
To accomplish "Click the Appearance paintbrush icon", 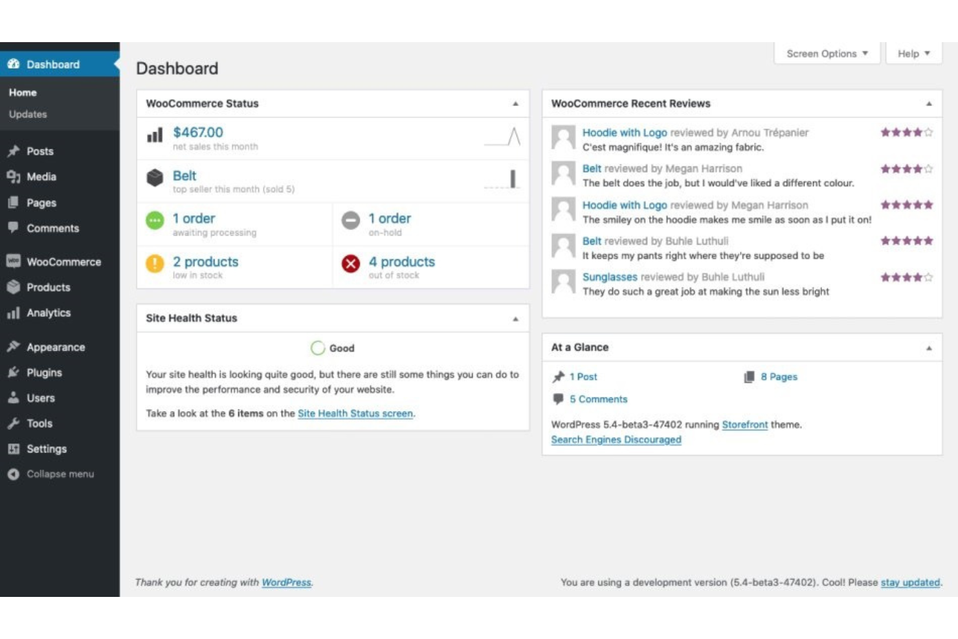I will [x=13, y=347].
